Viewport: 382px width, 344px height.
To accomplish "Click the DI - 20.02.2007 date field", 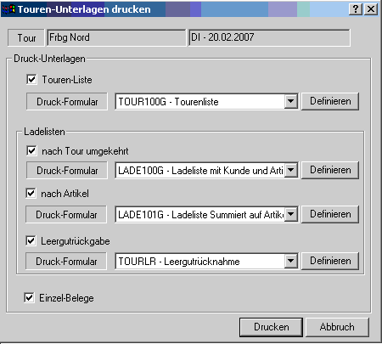I will click(x=269, y=37).
